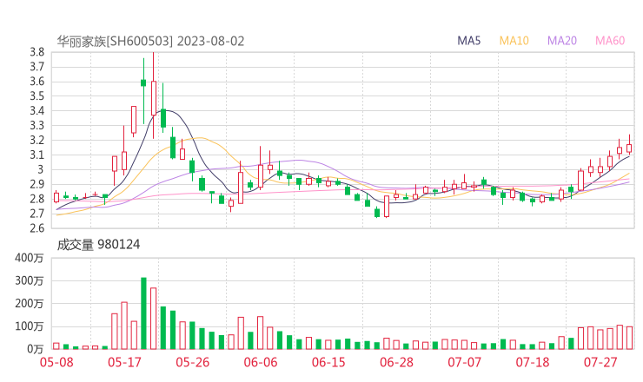
Task: Click the 07-18 date axis label
Action: point(533,362)
